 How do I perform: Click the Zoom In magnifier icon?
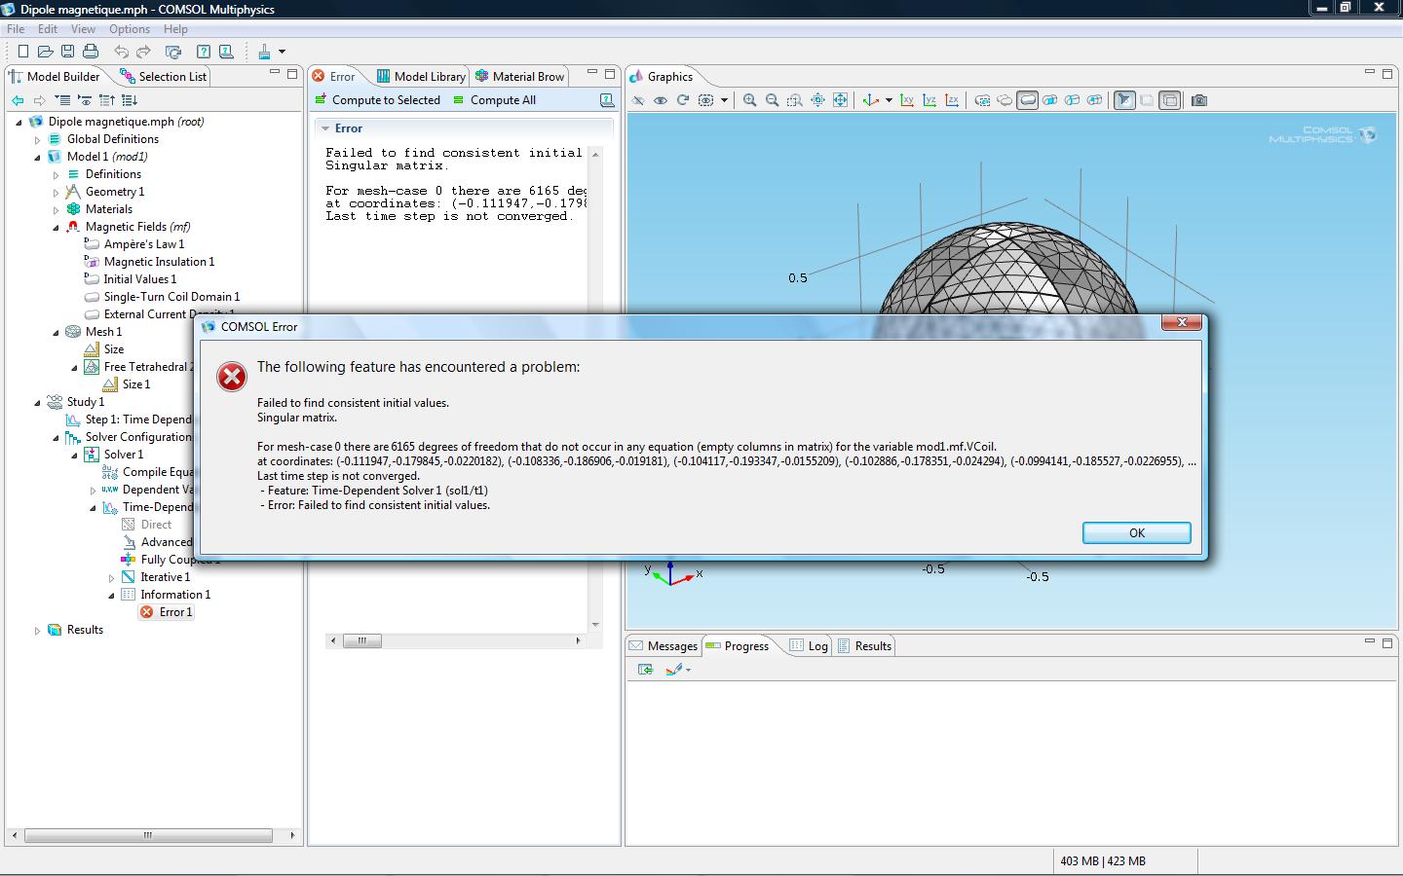click(x=749, y=100)
